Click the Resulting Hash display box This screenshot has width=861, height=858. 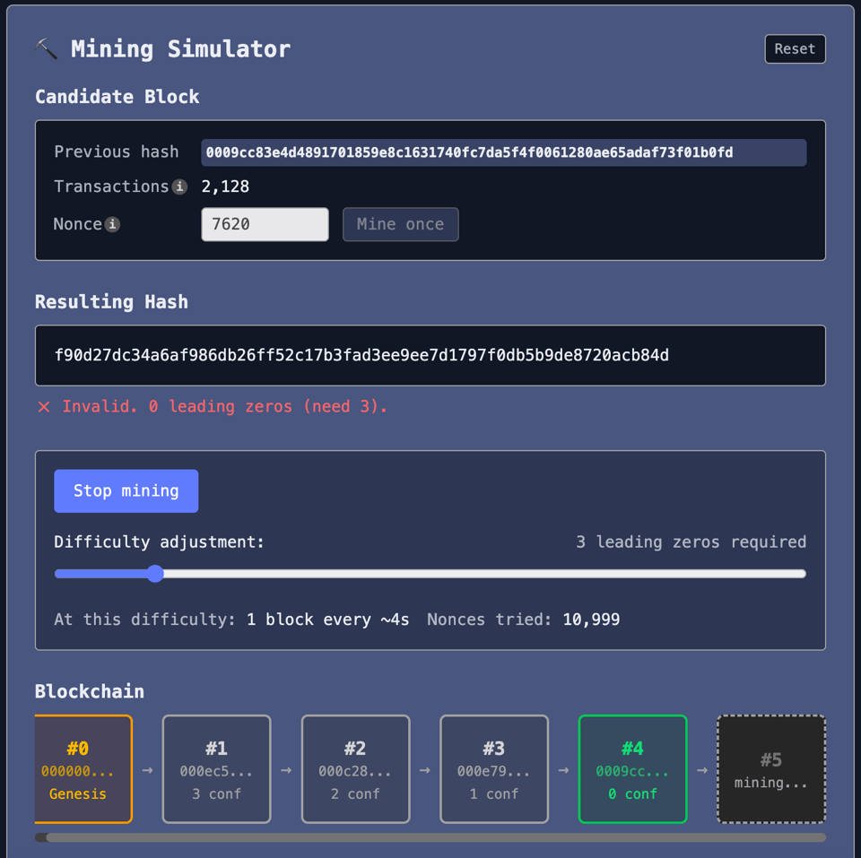[x=430, y=355]
